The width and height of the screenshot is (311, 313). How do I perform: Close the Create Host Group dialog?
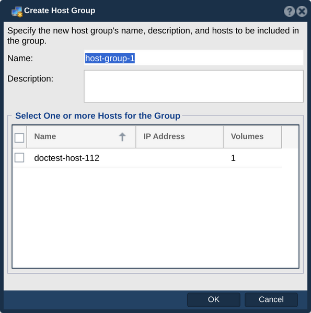tap(302, 11)
